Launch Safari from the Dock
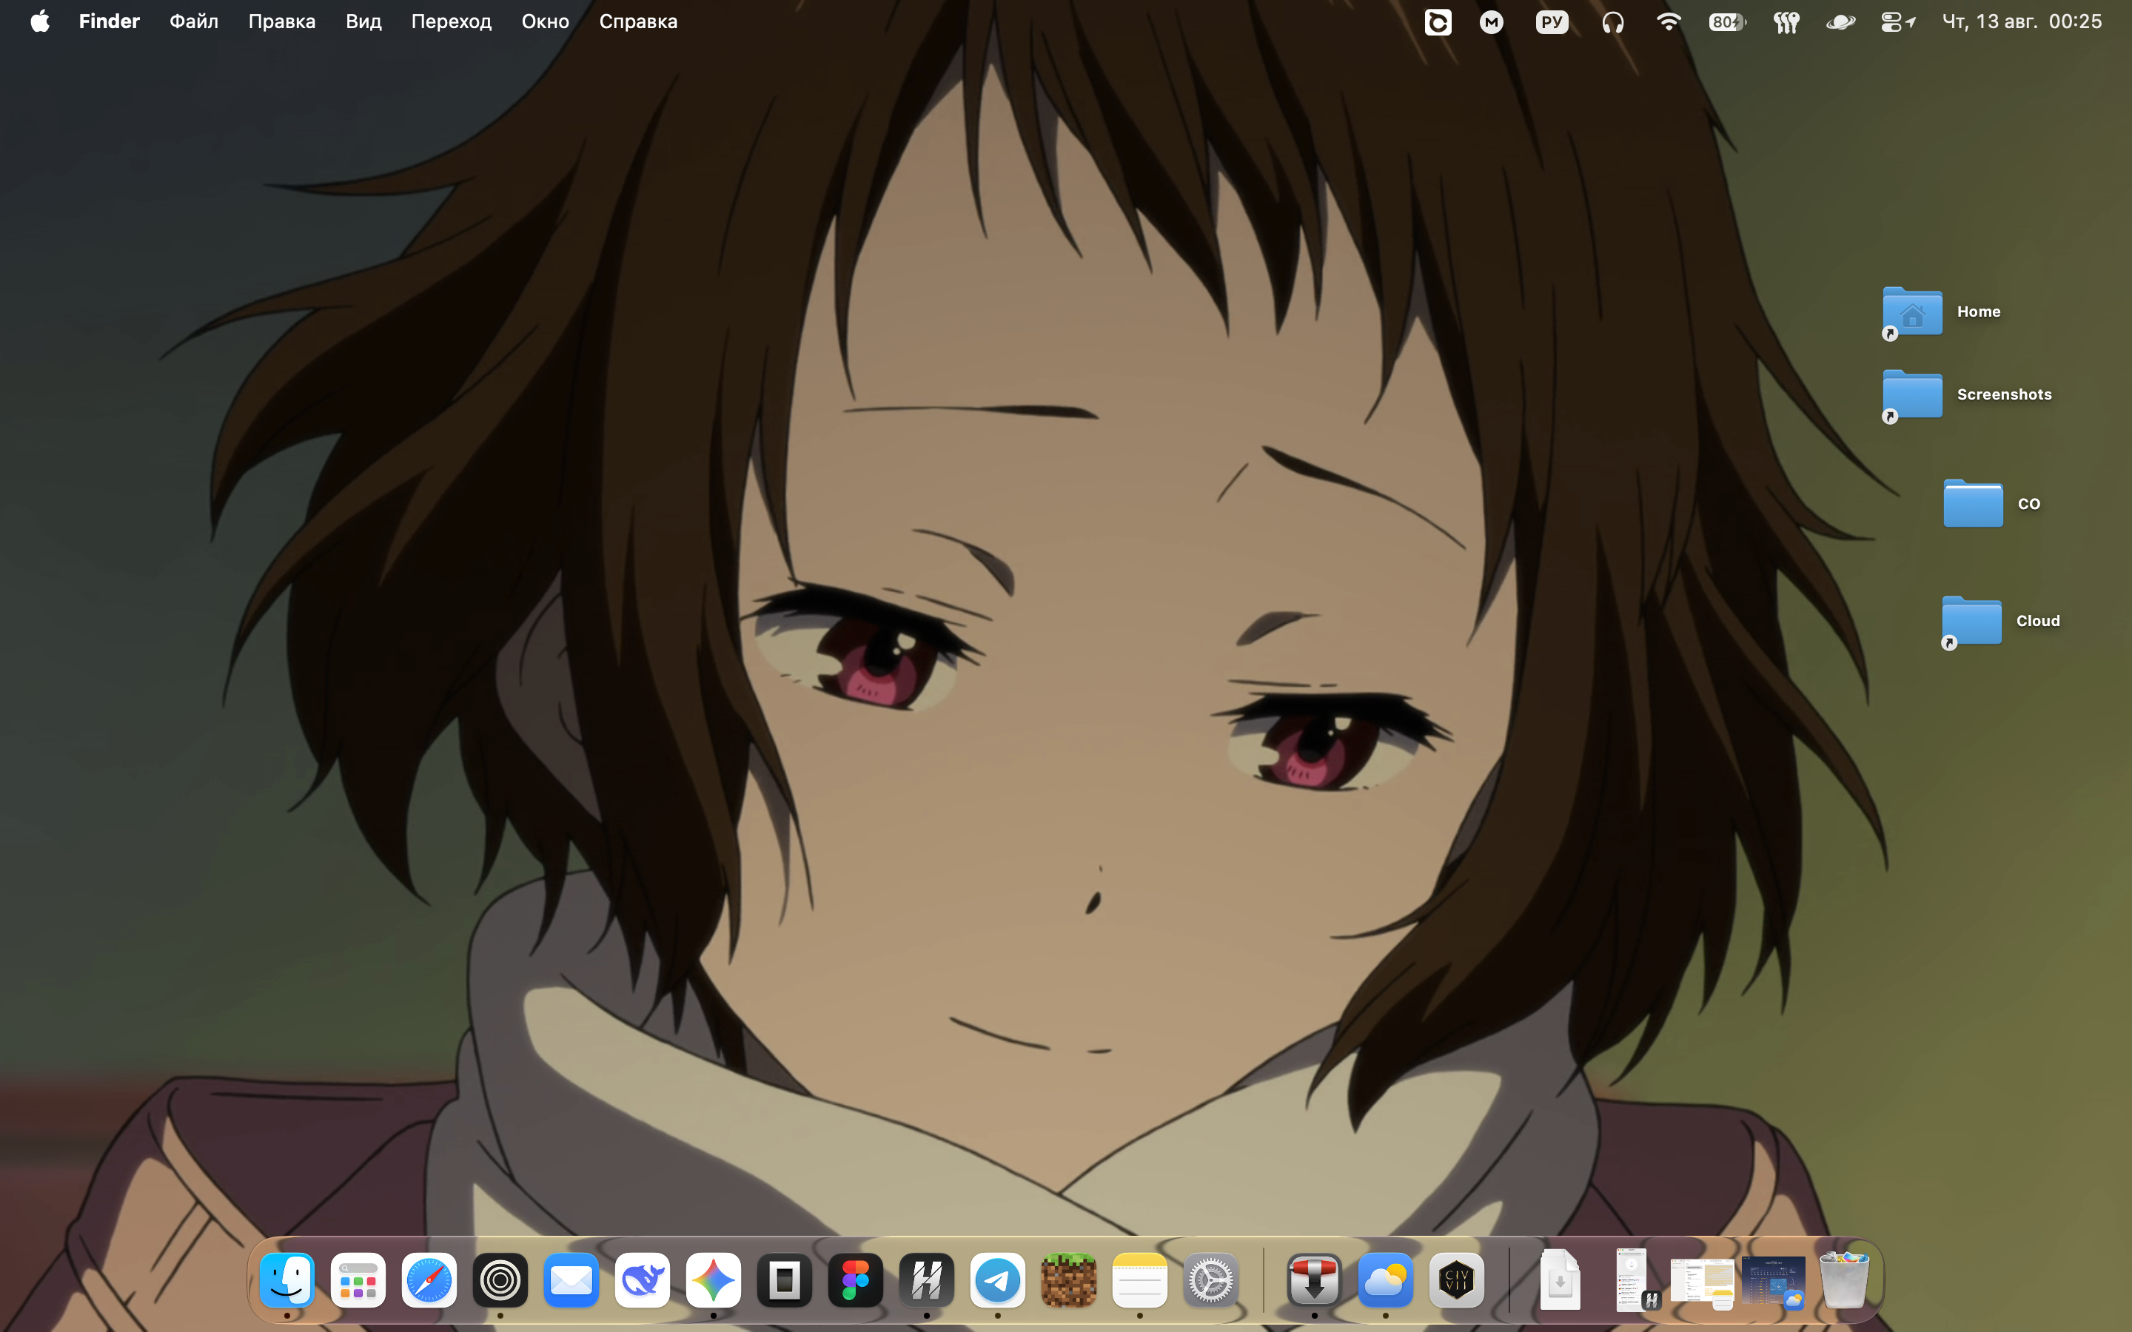Image resolution: width=2132 pixels, height=1332 pixels. [429, 1280]
